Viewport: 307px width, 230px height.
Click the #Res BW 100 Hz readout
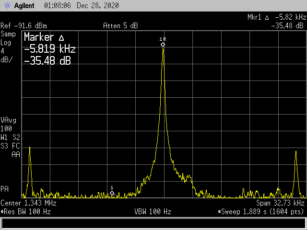[x=25, y=211]
